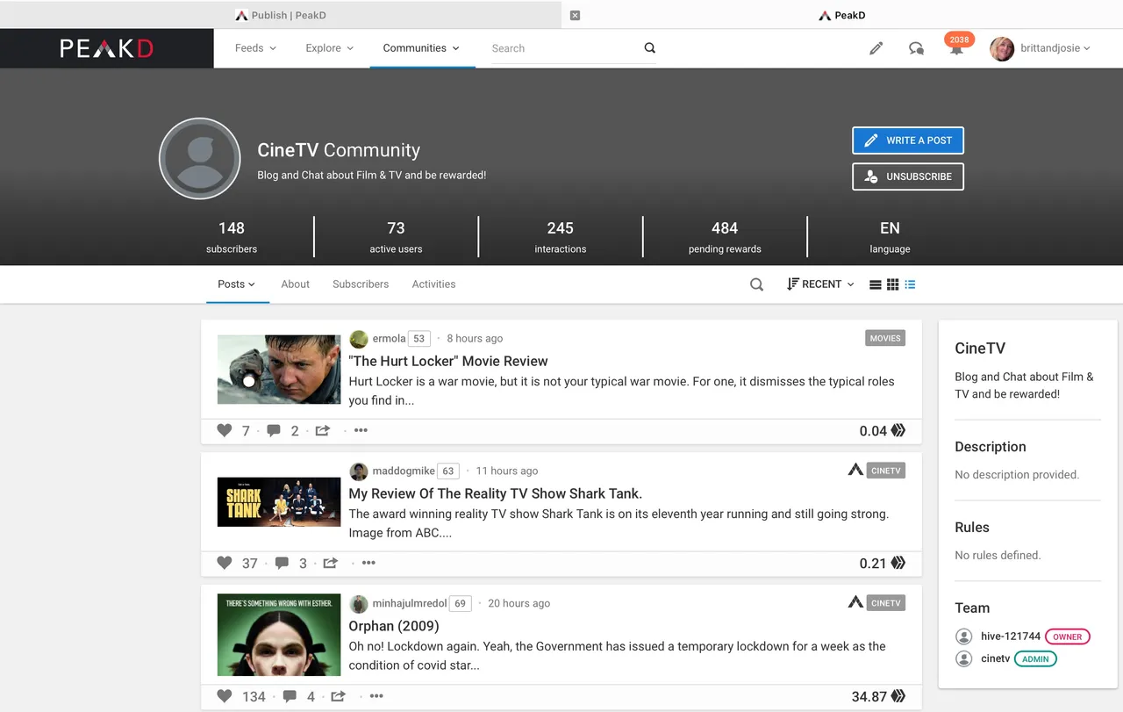Viewport: 1123px width, 712px height.
Task: Click the 148 subscribers stat
Action: (x=232, y=237)
